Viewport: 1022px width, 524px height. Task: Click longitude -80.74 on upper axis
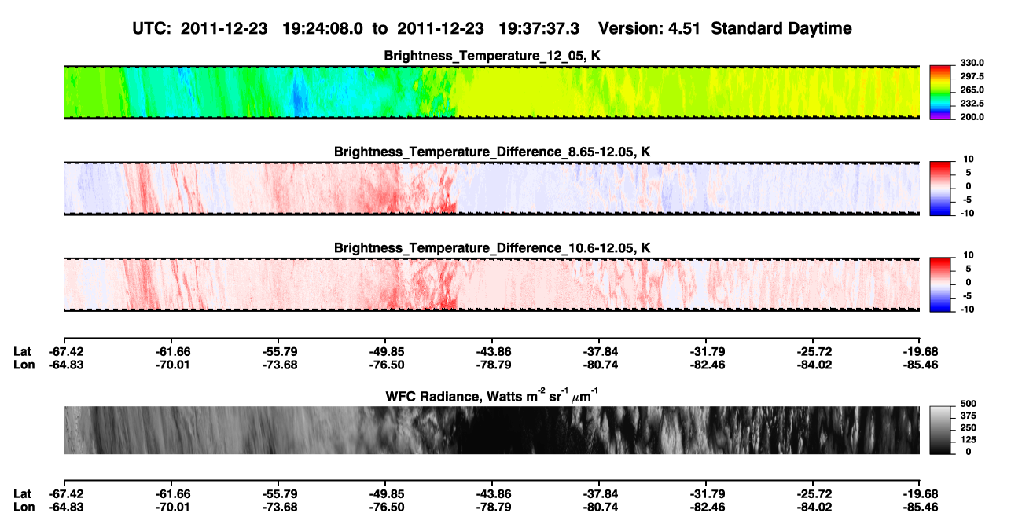tap(599, 365)
